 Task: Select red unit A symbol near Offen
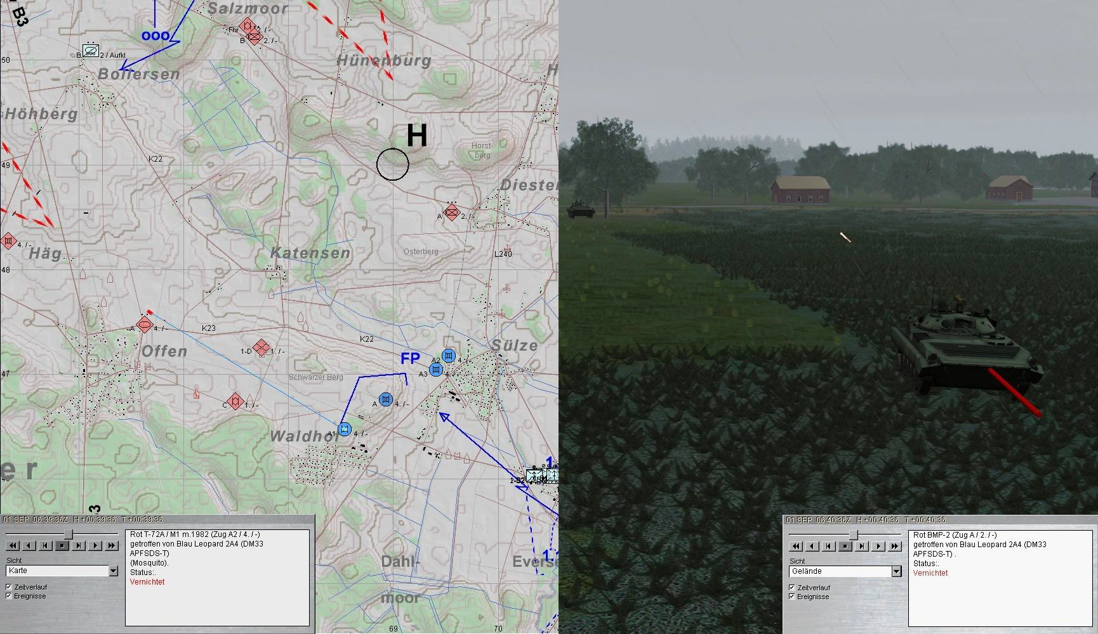pyautogui.click(x=145, y=325)
